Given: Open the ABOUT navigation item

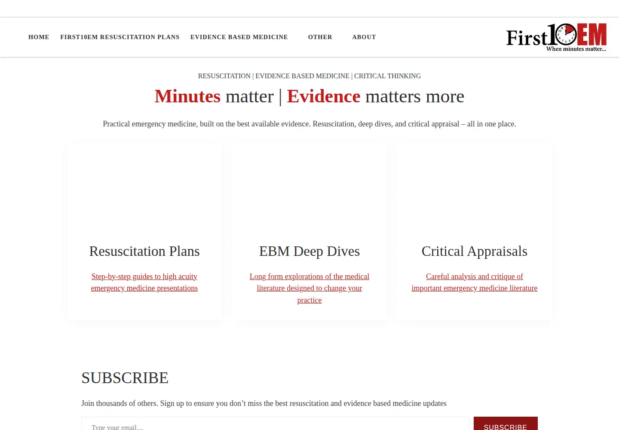Looking at the screenshot, I should point(364,37).
